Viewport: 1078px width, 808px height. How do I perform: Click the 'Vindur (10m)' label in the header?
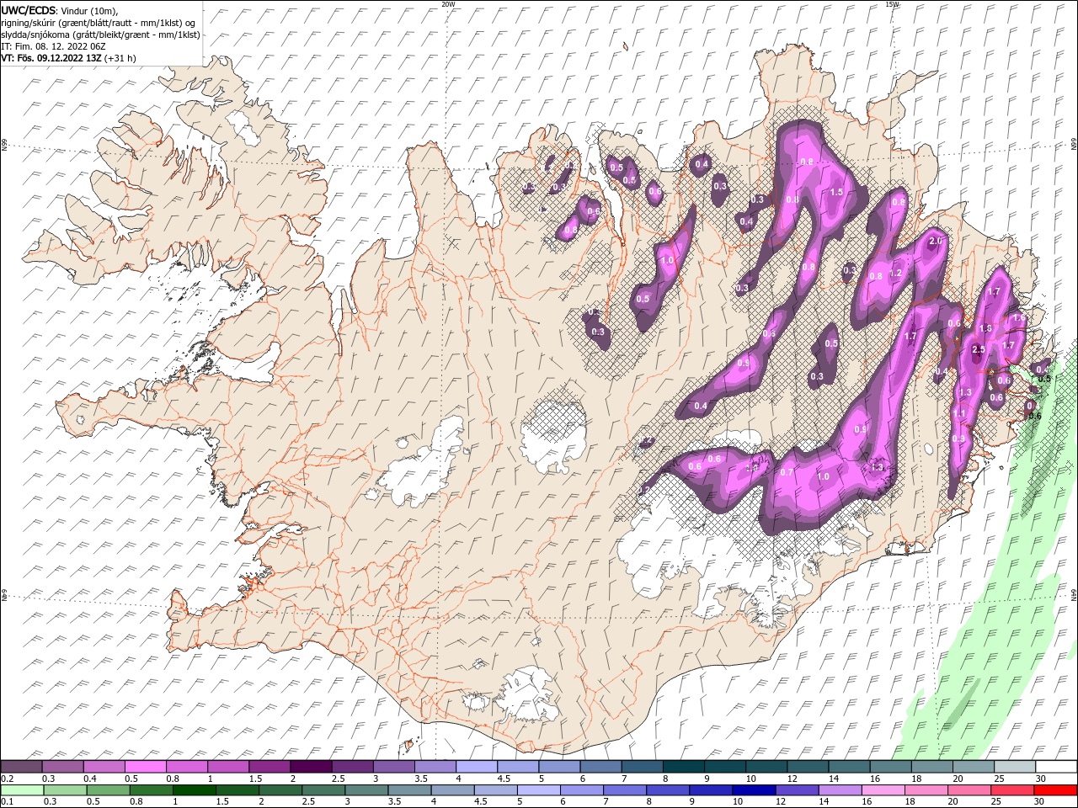(90, 10)
